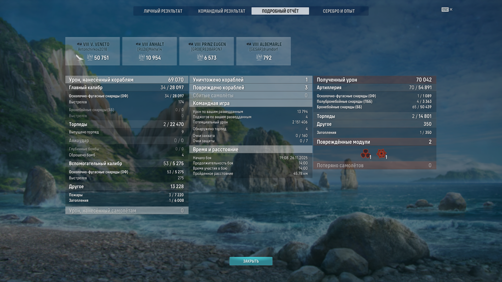Click damage explosion icon on Albemarle card

[x=259, y=57]
